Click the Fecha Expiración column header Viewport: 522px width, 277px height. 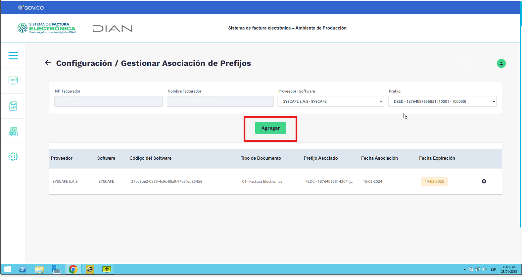coord(437,158)
